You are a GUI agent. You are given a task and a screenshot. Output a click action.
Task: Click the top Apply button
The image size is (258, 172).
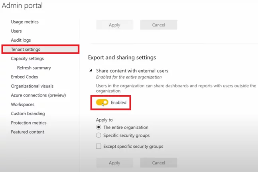[x=114, y=25]
